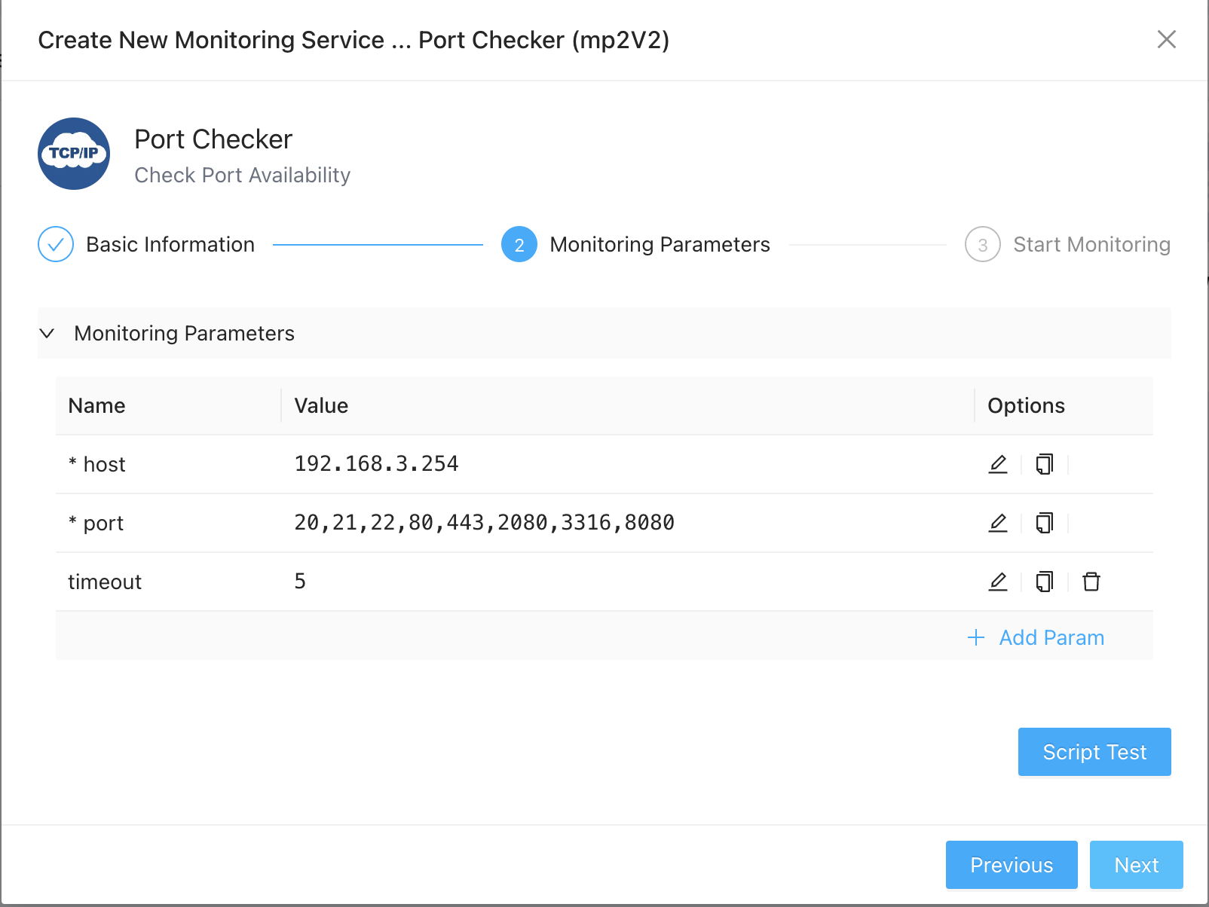The image size is (1209, 907).
Task: Click Add Param link
Action: tap(1036, 637)
